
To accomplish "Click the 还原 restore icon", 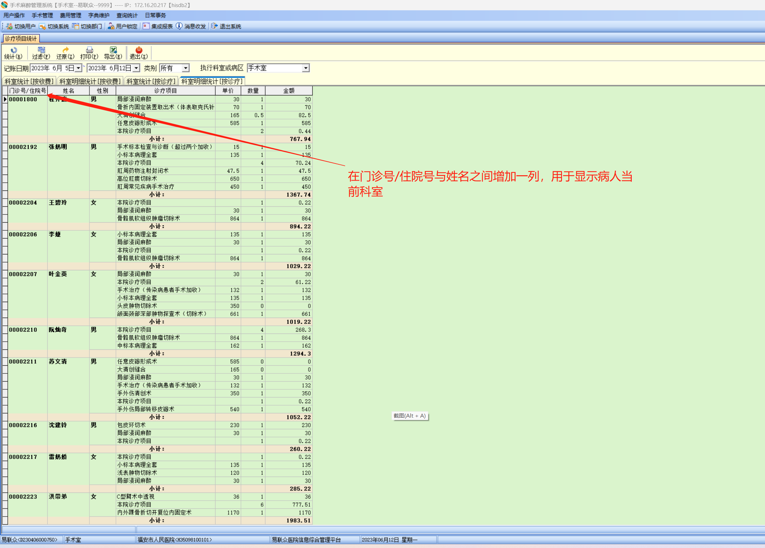I will [x=65, y=50].
